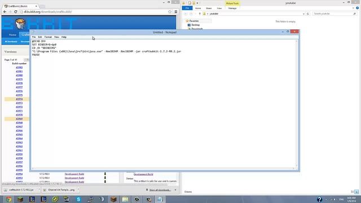Viewport: 361px width, 203px height.
Task: Open the downloaded Channel Art Template png
Action: tap(59, 190)
